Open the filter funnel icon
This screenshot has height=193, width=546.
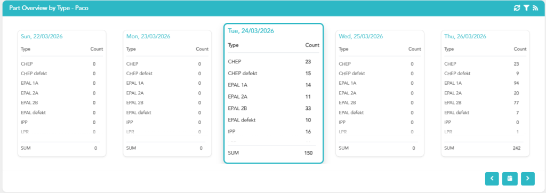coord(526,8)
